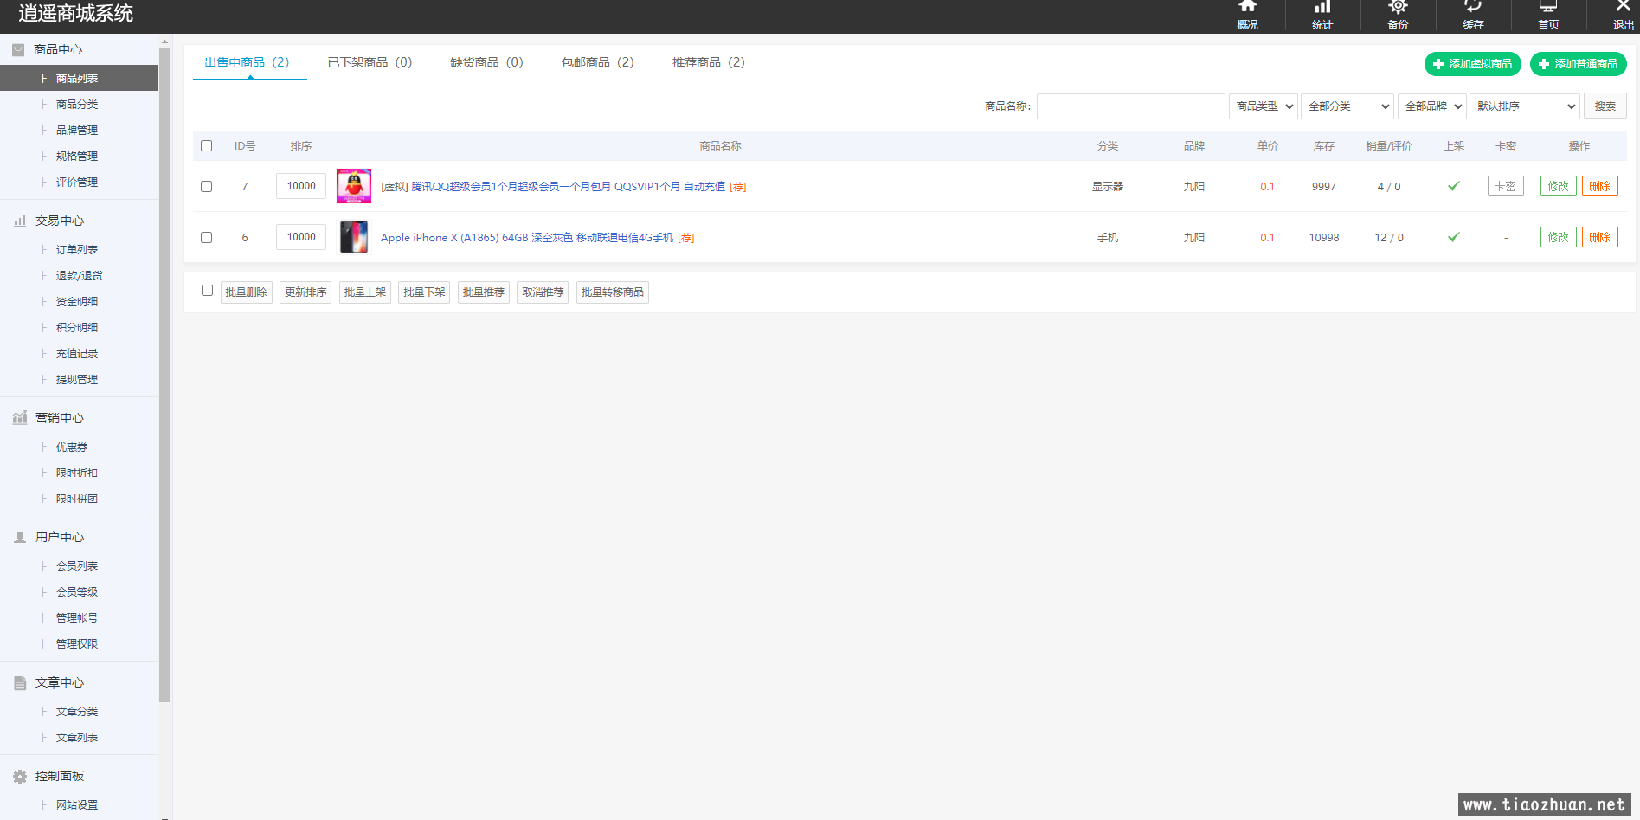Focus the sort value field for product 7
Viewport: 1640px width, 820px height.
coord(301,186)
